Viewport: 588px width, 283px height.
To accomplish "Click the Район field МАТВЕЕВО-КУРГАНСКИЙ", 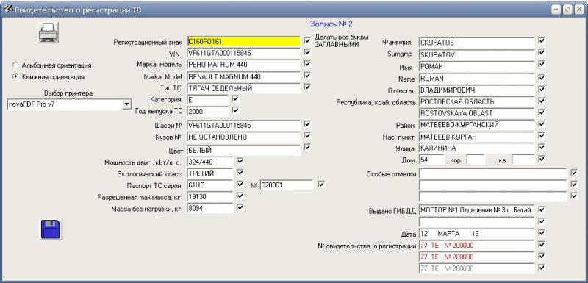I will (476, 125).
